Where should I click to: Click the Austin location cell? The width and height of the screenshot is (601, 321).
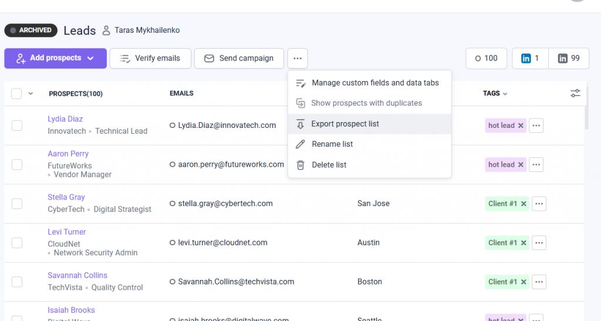(x=369, y=242)
